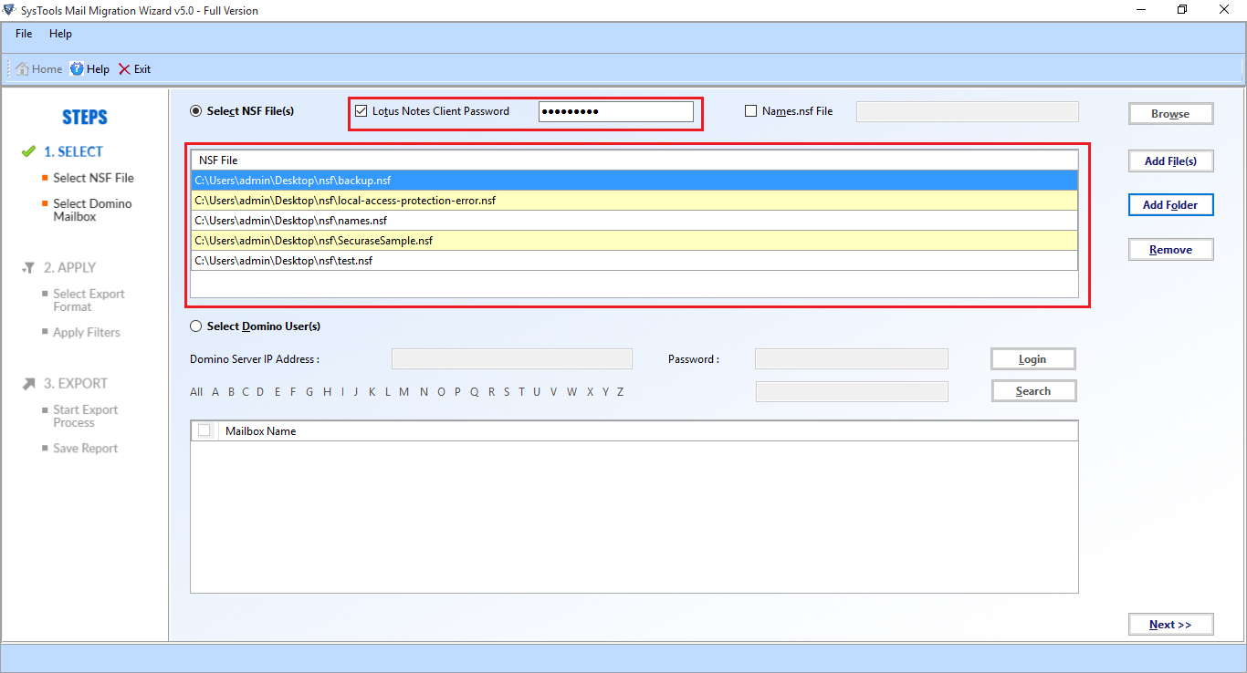Click the green checkmark beside 1. SELECT
The height and width of the screenshot is (673, 1247).
(x=28, y=151)
